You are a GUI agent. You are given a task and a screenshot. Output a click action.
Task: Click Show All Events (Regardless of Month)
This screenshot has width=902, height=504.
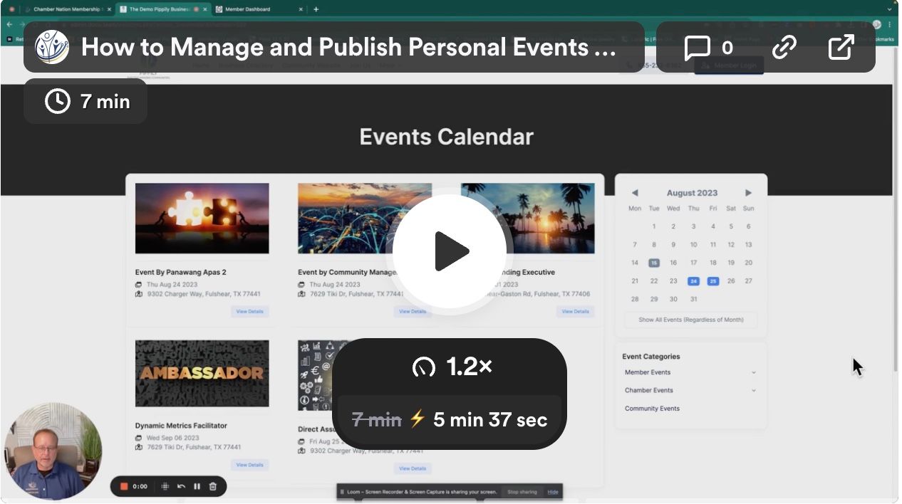691,320
